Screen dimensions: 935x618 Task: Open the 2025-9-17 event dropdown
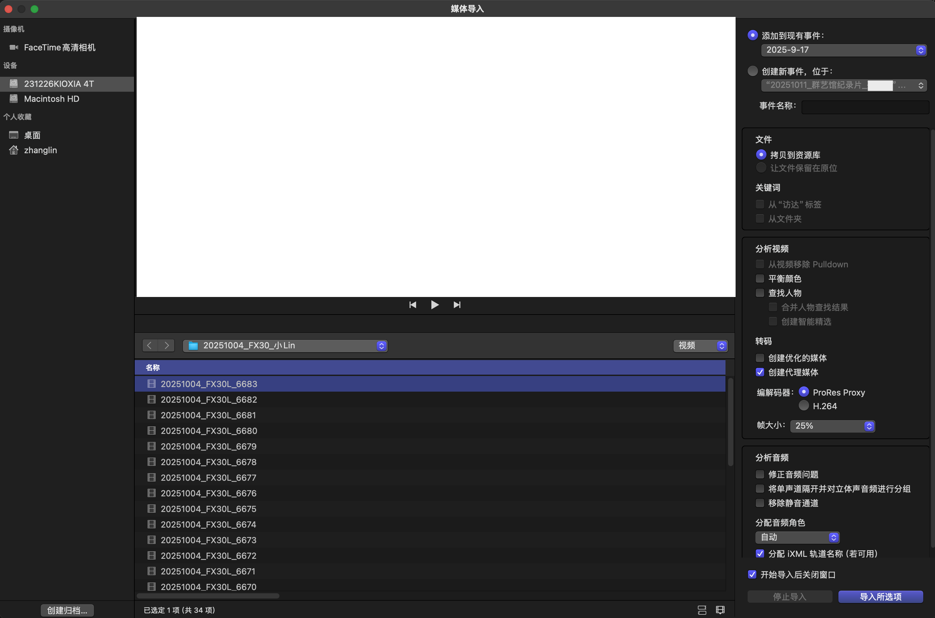point(843,50)
